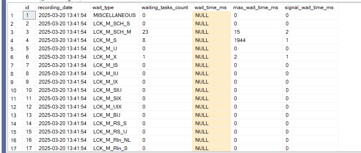The image size is (361, 153).
Task: Select the id cell in row 1
Action: (29, 15)
